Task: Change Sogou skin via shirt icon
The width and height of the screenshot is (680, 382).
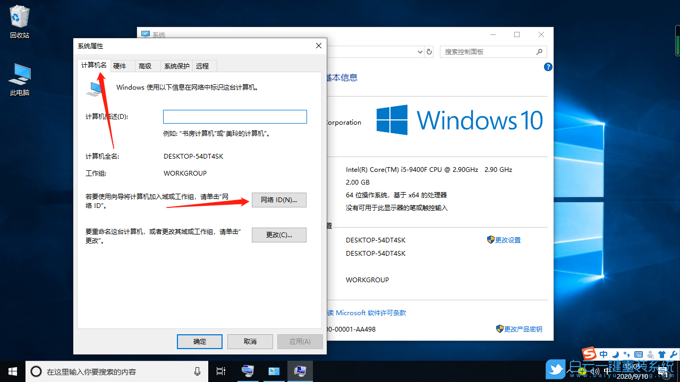Action: [662, 354]
